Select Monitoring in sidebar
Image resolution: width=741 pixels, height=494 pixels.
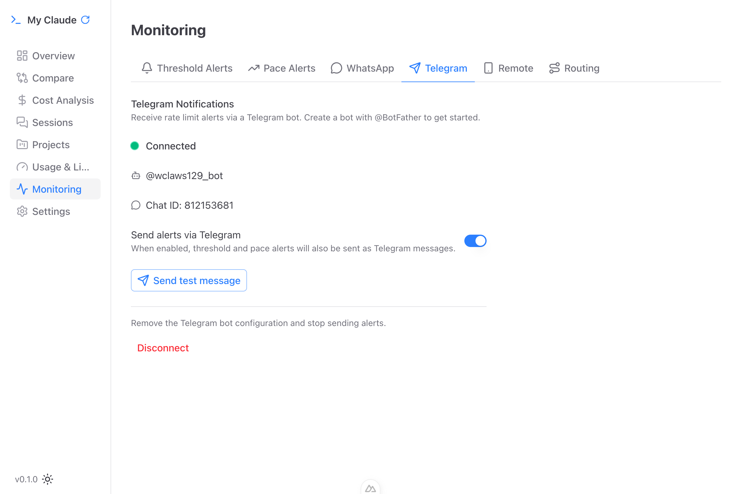coord(55,189)
